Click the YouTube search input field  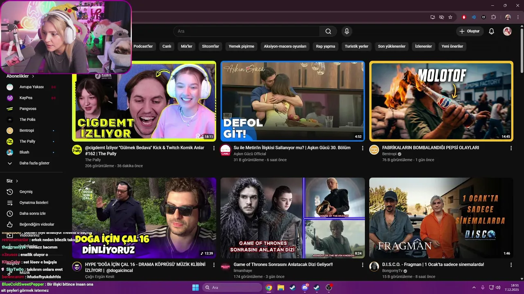247,31
